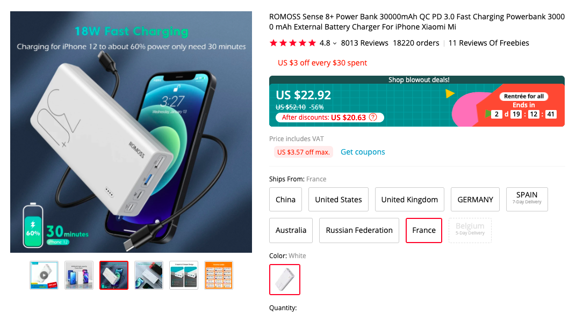Open the rating breakdown with the chevron next to 4.8
This screenshot has height=315, width=576.
coord(335,43)
